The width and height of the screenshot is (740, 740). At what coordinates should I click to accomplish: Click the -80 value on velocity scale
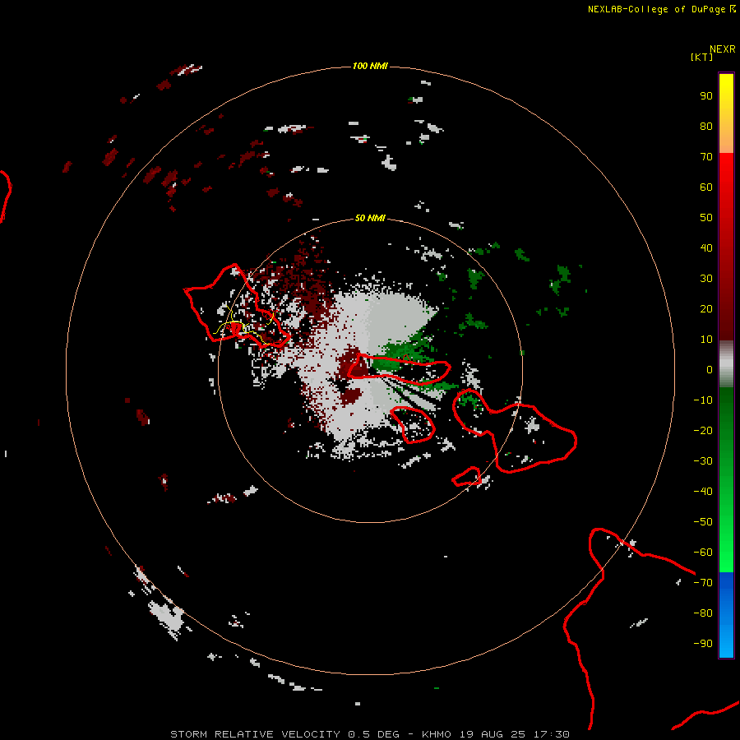[703, 613]
